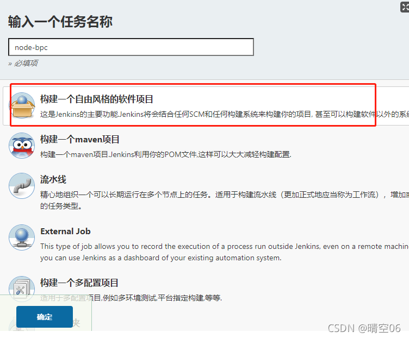Screen dimensions: 409x338
Task: Select the 流水线 item title
Action: click(x=53, y=179)
